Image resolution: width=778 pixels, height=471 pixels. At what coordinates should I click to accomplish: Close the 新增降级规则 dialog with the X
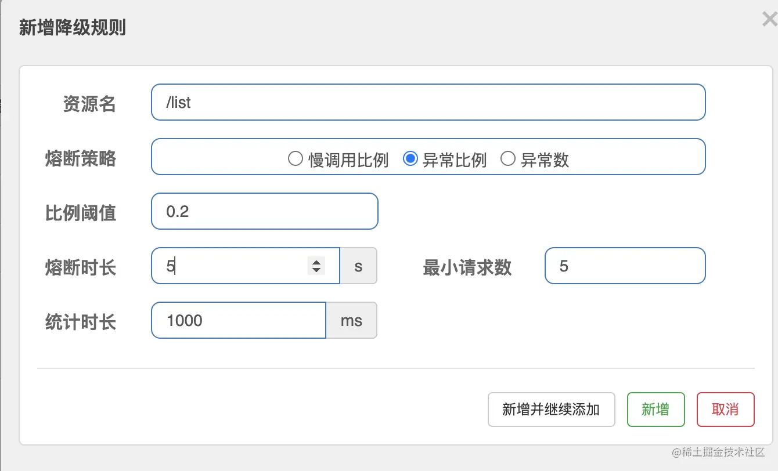(769, 20)
